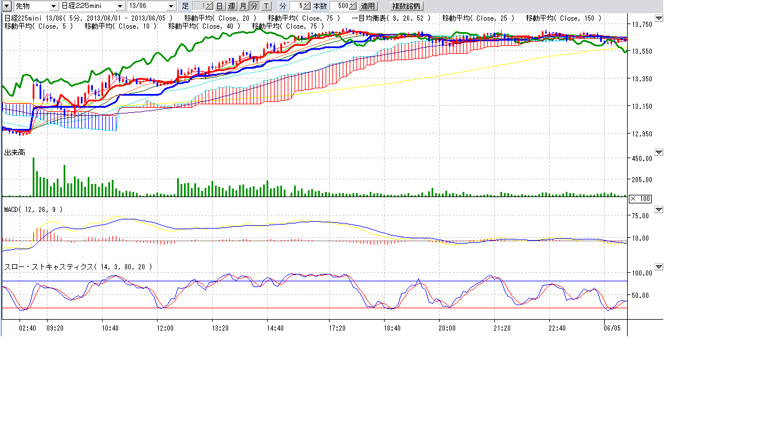Image resolution: width=783 pixels, height=440 pixels.
Task: Click the spinner for the 分 value 5
Action: coord(307,6)
